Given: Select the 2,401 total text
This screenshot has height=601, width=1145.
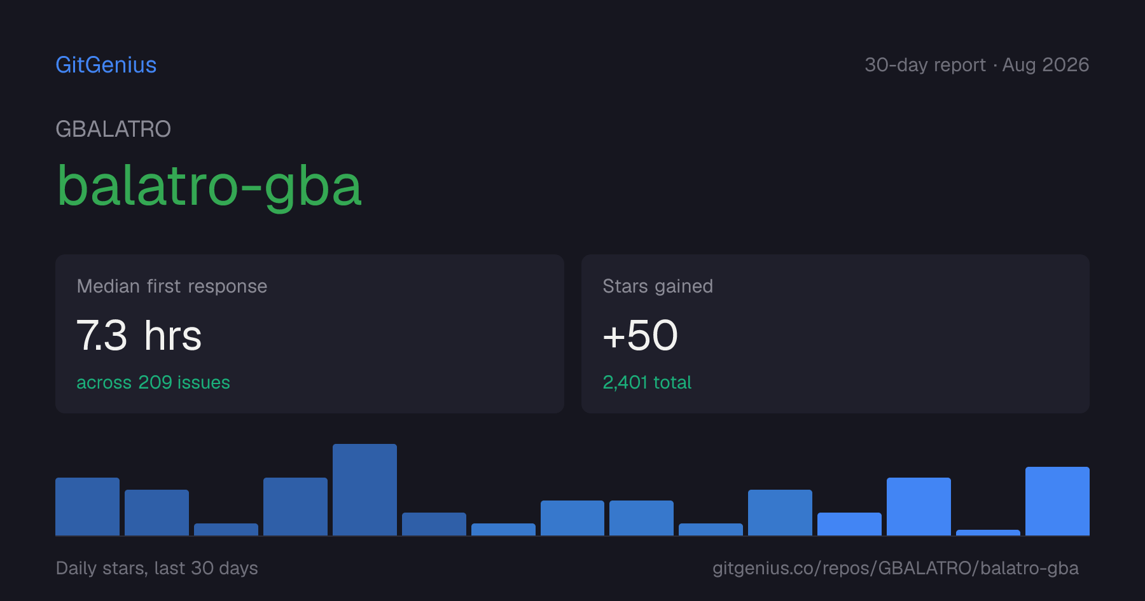Looking at the screenshot, I should tap(647, 382).
